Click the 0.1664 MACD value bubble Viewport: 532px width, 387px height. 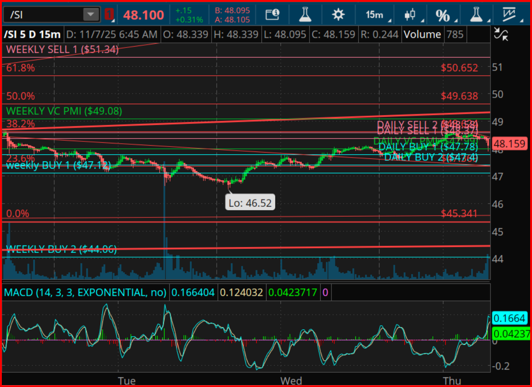pyautogui.click(x=510, y=318)
